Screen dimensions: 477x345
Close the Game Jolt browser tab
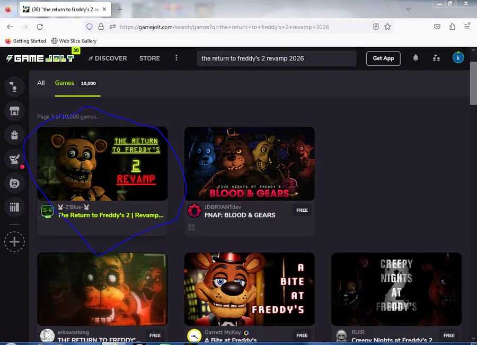pyautogui.click(x=104, y=10)
